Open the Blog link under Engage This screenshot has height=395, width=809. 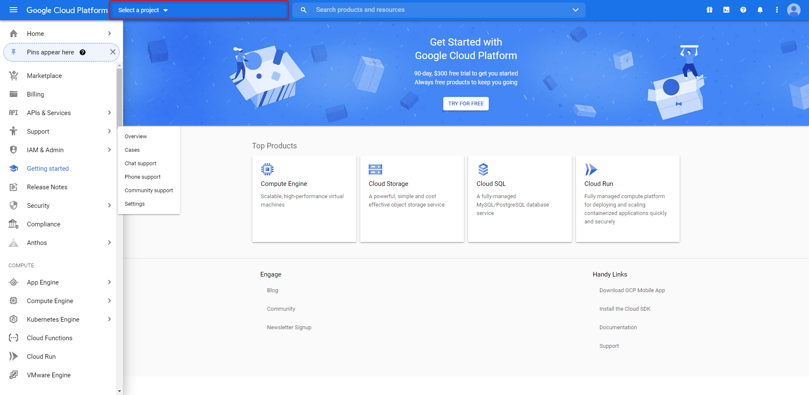273,290
